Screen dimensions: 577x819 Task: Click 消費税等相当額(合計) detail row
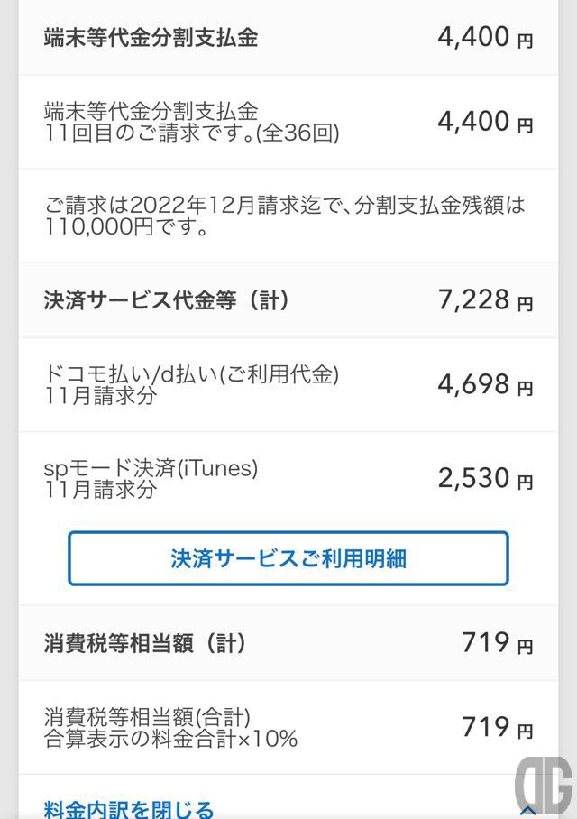(x=288, y=728)
